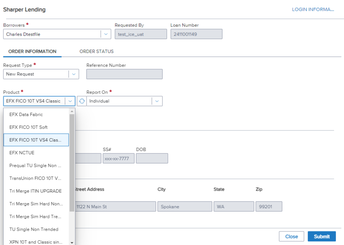
Task: Click the DOB field
Action: [x=152, y=158]
